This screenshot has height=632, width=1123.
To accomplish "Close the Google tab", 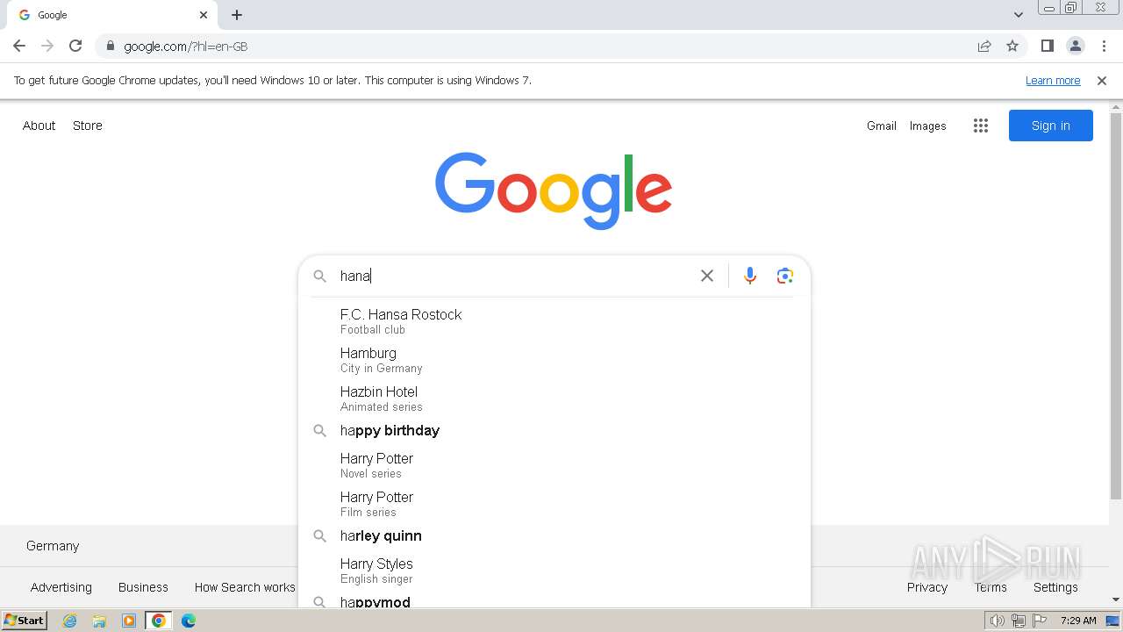I will click(x=204, y=15).
